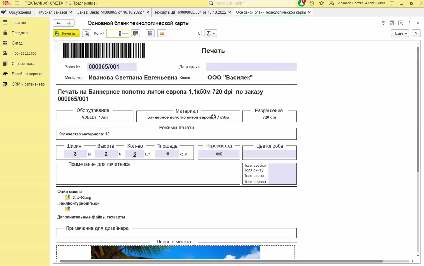Open layout file folder icon near D:\5-65.jpg

click(x=67, y=197)
